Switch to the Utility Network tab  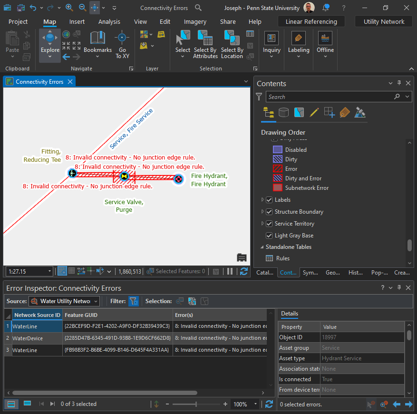click(384, 22)
